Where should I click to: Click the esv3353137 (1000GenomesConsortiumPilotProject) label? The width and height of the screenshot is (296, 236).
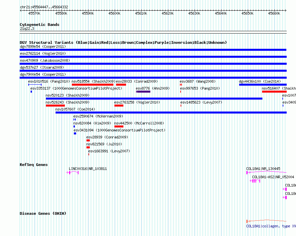click(x=76, y=88)
